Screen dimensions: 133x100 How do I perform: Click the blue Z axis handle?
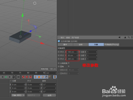pos(31,31)
